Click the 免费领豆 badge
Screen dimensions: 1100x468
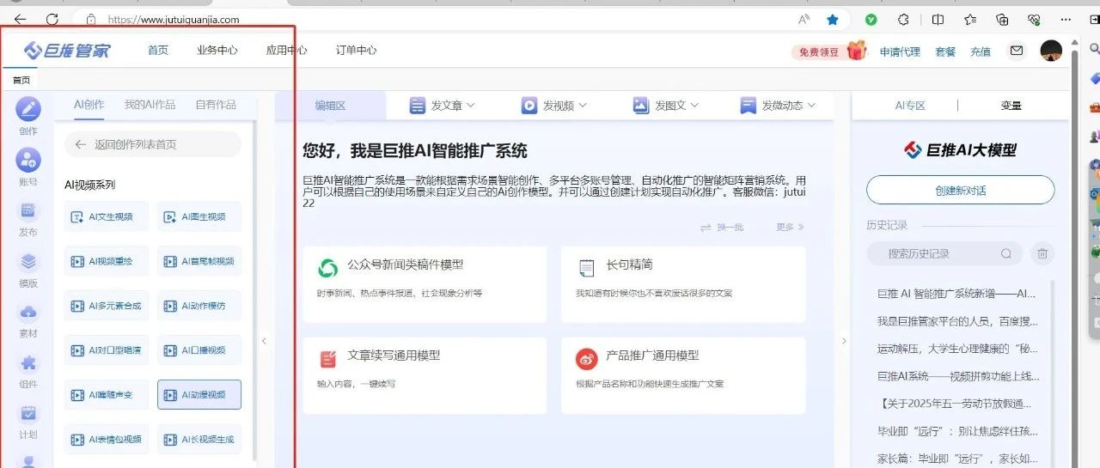click(820, 52)
